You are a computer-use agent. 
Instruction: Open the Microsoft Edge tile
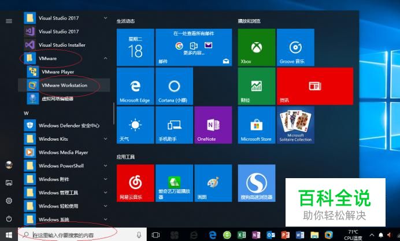[135, 86]
